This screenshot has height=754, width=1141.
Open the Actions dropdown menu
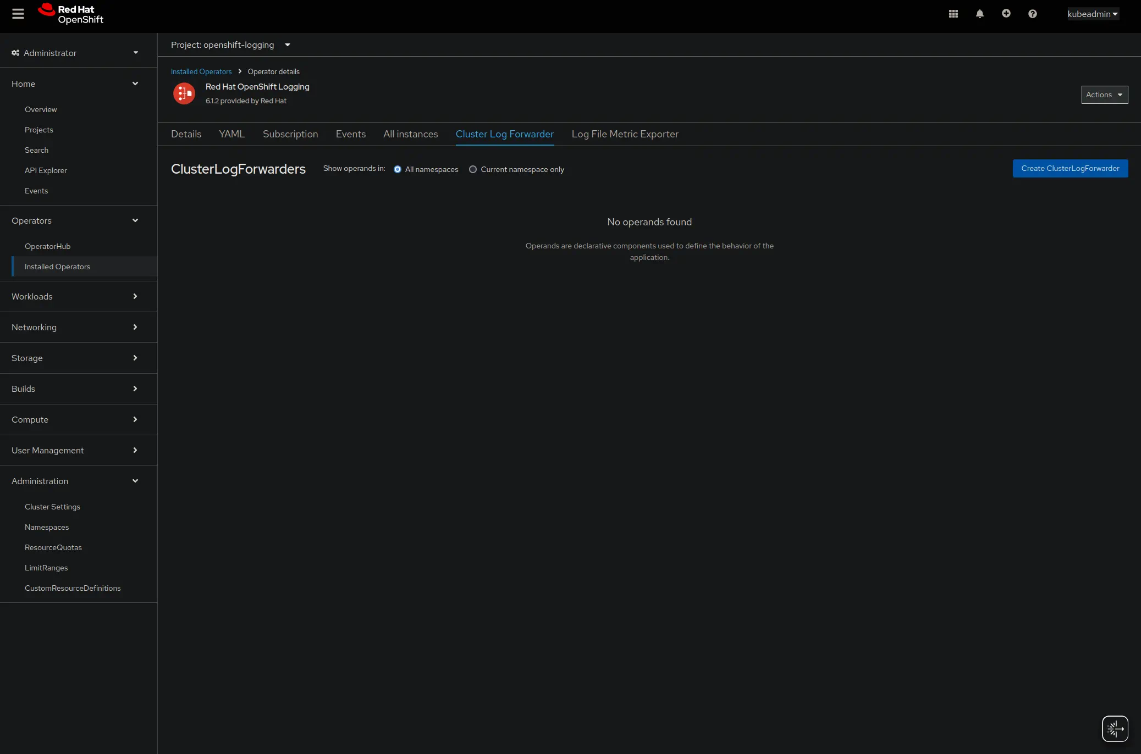click(1104, 95)
